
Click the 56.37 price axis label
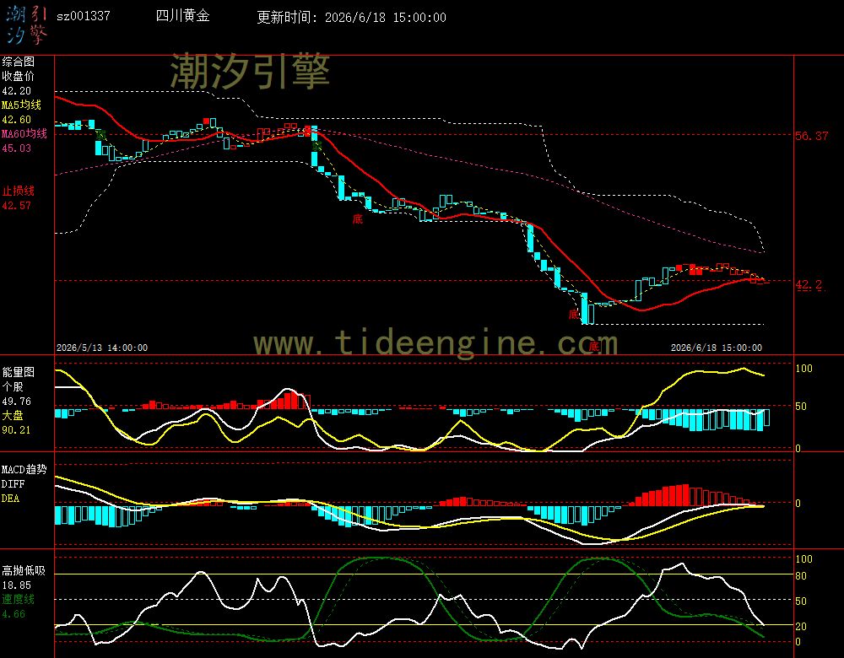[812, 136]
